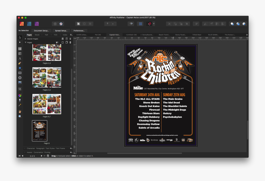Click the Preferences button

79,31
